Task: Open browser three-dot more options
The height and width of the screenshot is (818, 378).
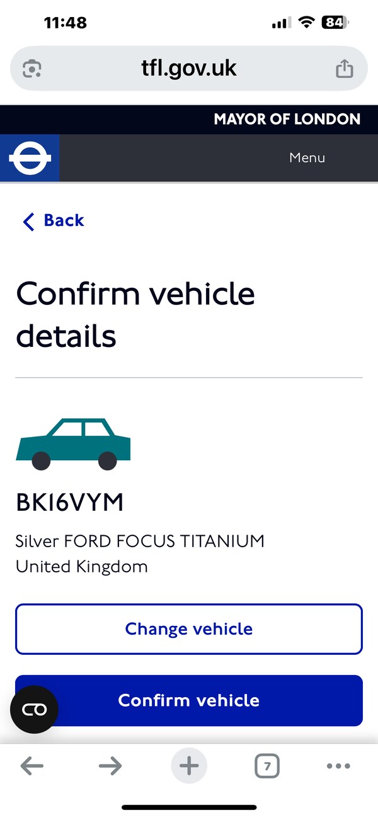Action: (338, 766)
